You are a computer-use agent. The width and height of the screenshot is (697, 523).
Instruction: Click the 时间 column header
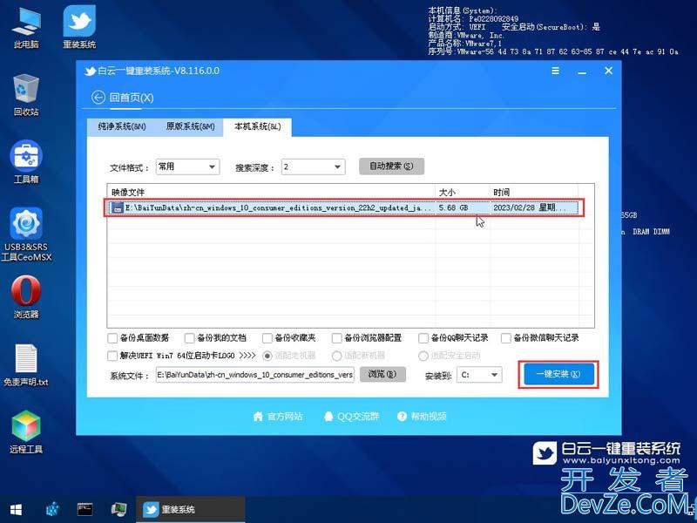point(534,192)
